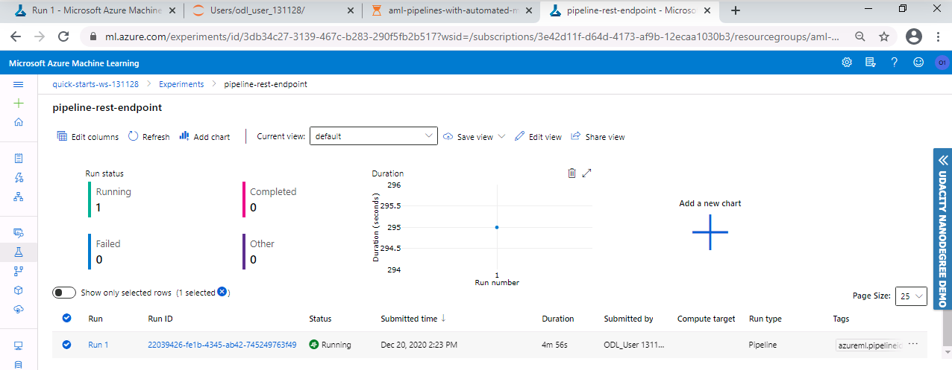This screenshot has width=952, height=370.
Task: Open the Current view default dropdown
Action: [x=373, y=136]
